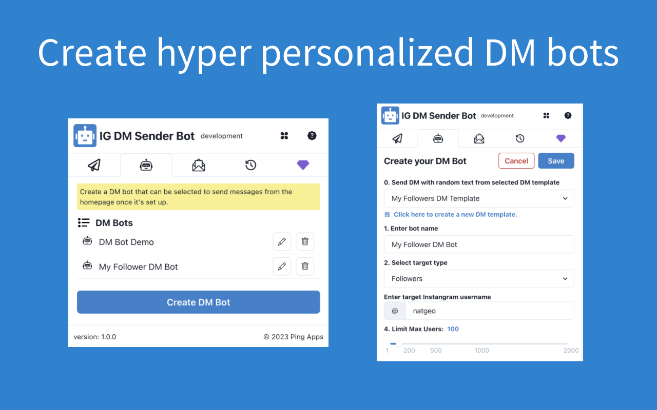657x410 pixels.
Task: Click the Create DM Bot button
Action: (198, 302)
